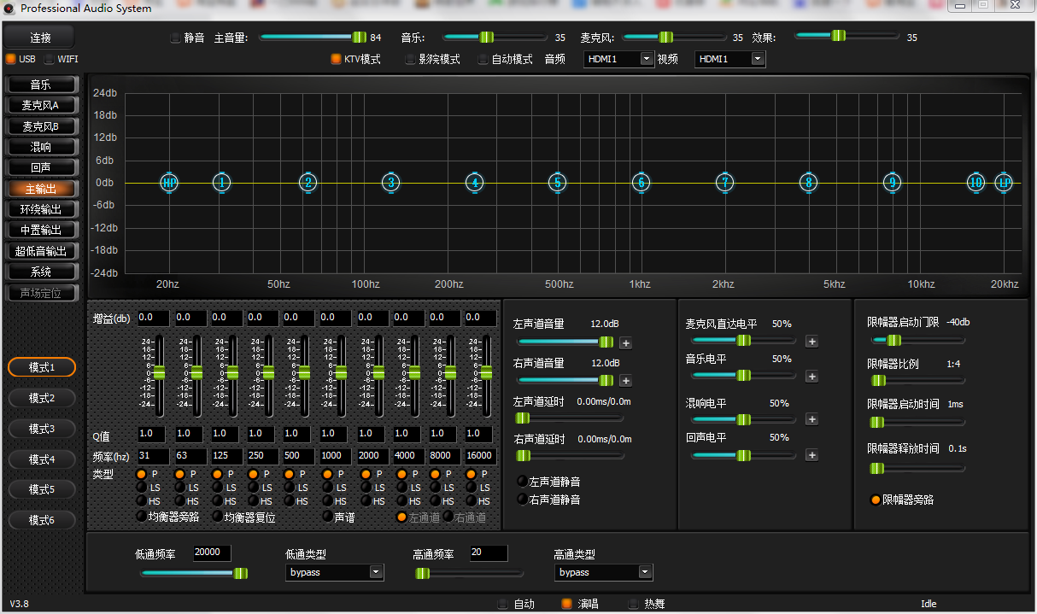Click the plus button for 回声电平
This screenshot has width=1037, height=614.
tap(811, 455)
